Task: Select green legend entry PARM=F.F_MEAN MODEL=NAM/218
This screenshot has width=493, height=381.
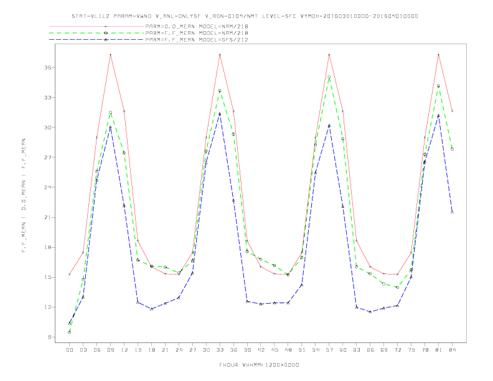Action: click(197, 33)
